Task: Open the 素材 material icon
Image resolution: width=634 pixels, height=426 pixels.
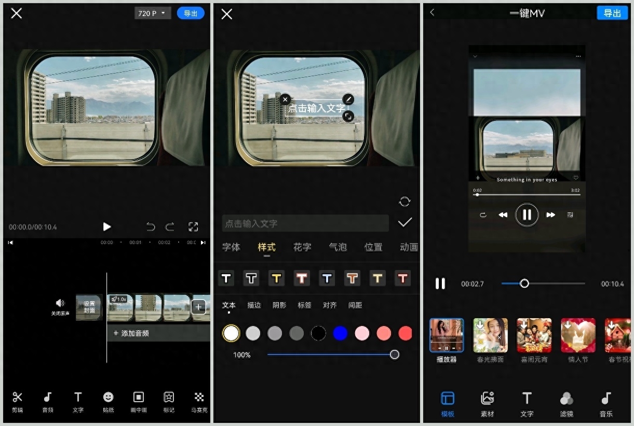Action: point(487,404)
